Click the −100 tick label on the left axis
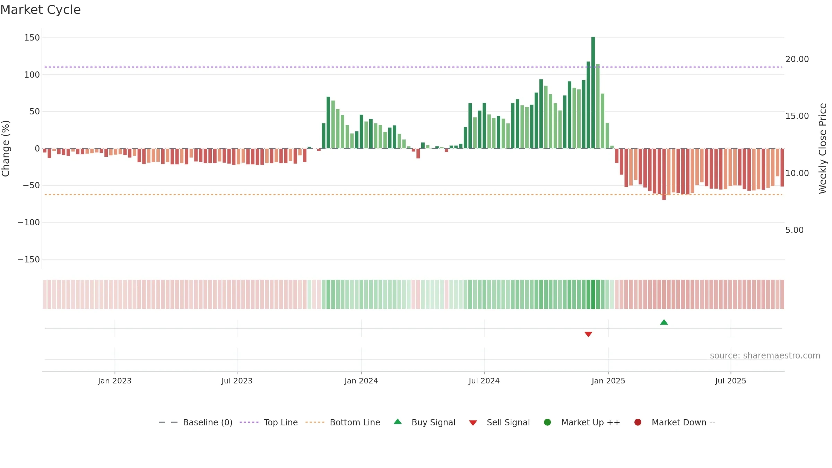Screen dimensions: 832x468 29,222
